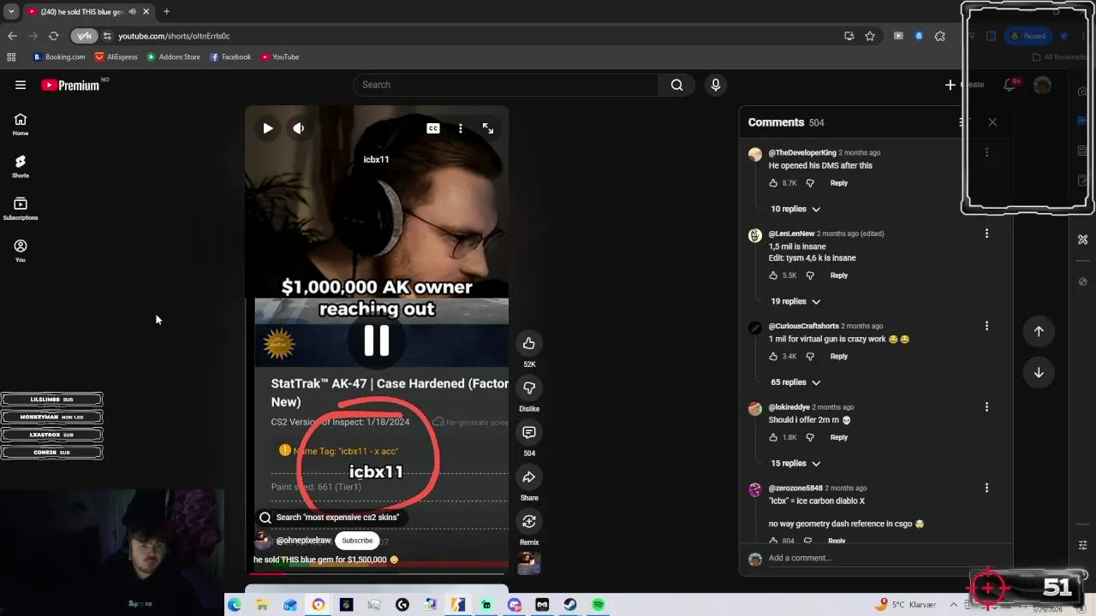This screenshot has width=1096, height=616.
Task: Open Subscriptions from the sidebar
Action: pyautogui.click(x=21, y=209)
